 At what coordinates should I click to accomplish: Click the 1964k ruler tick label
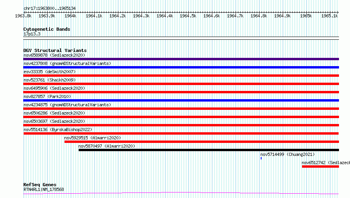pyautogui.click(x=70, y=16)
